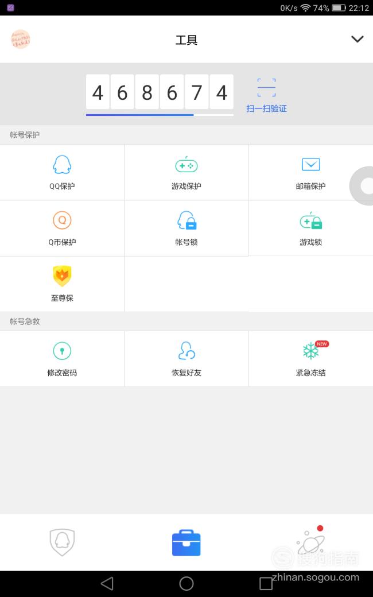The width and height of the screenshot is (373, 597).
Task: Tap the profile avatar at top left
Action: point(20,39)
